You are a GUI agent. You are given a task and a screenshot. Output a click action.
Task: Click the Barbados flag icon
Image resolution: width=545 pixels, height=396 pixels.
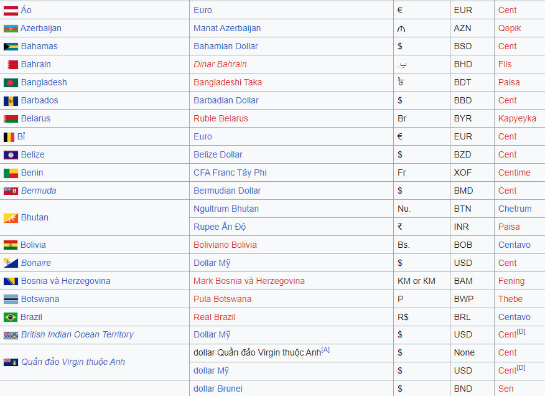(x=11, y=101)
